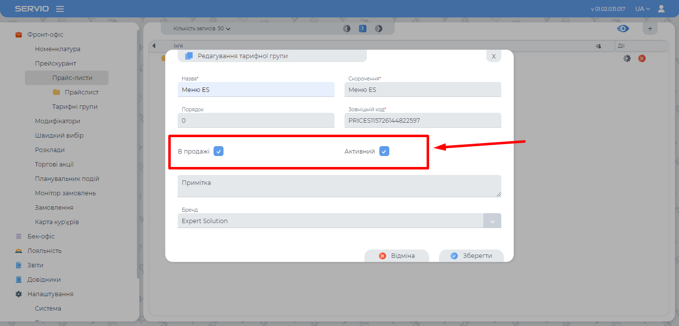Image resolution: width=679 pixels, height=326 pixels.
Task: Click the Відміна button
Action: [397, 256]
